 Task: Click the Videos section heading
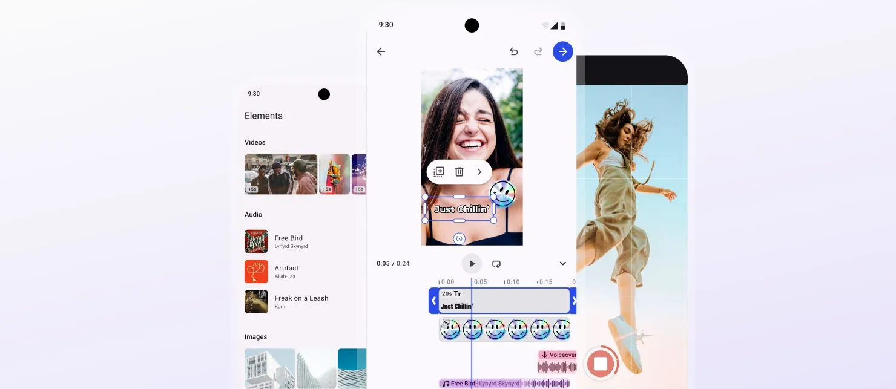coord(255,142)
